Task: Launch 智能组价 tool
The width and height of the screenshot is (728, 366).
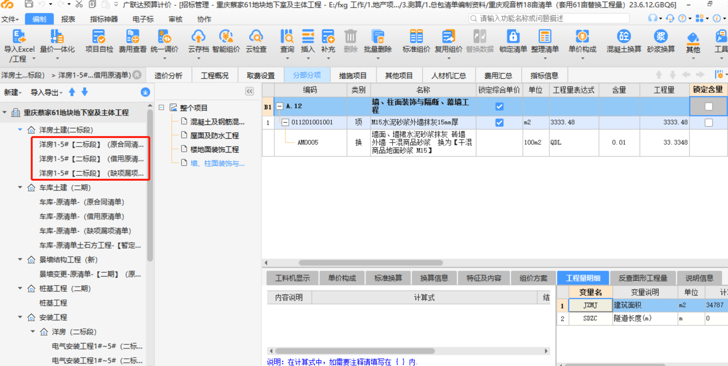Action: tap(226, 42)
